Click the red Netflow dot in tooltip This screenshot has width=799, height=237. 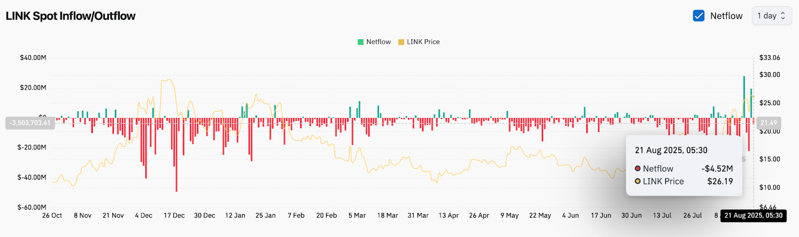(638, 169)
